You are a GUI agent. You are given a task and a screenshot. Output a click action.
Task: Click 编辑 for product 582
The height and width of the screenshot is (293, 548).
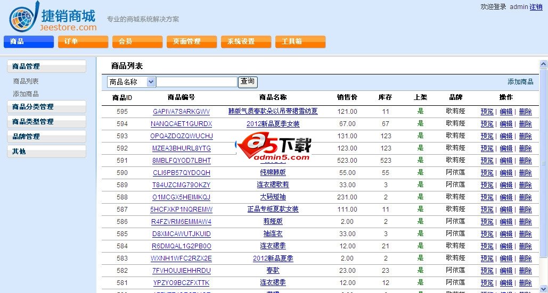(x=506, y=270)
